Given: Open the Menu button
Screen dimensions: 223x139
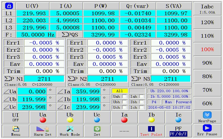Looking at the screenshot, I should (x=16, y=131).
